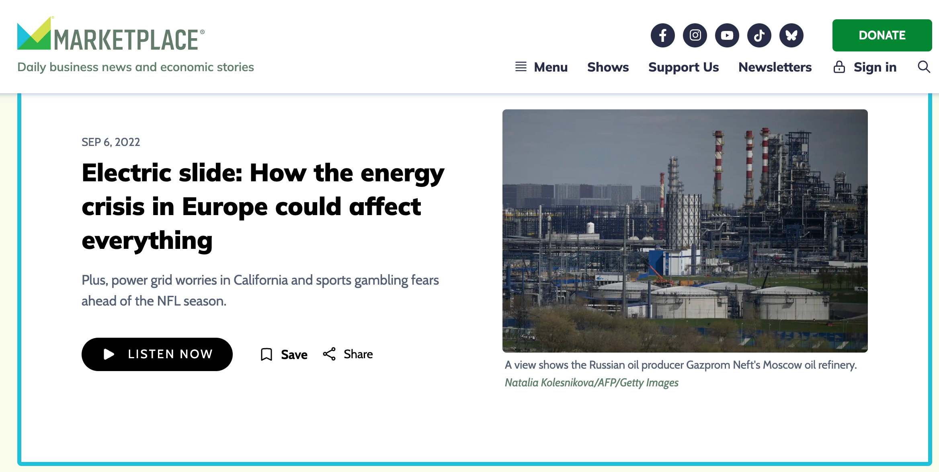Screen dimensions: 939x472
Task: Click the Moscow oil refinery photo
Action: pyautogui.click(x=685, y=231)
